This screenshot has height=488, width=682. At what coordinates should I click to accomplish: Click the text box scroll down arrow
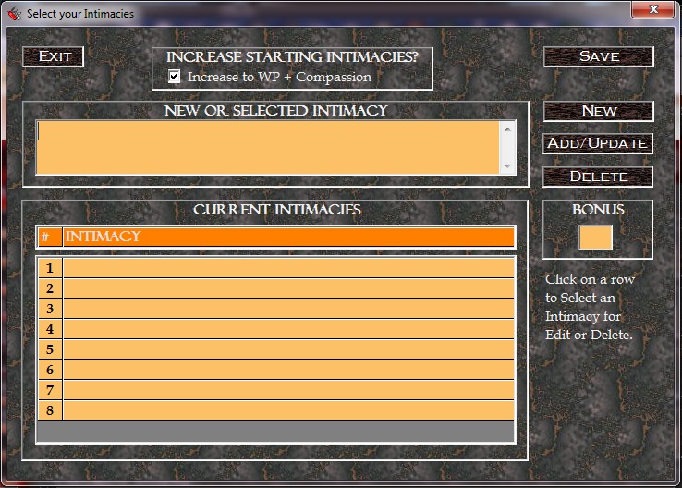pos(507,166)
